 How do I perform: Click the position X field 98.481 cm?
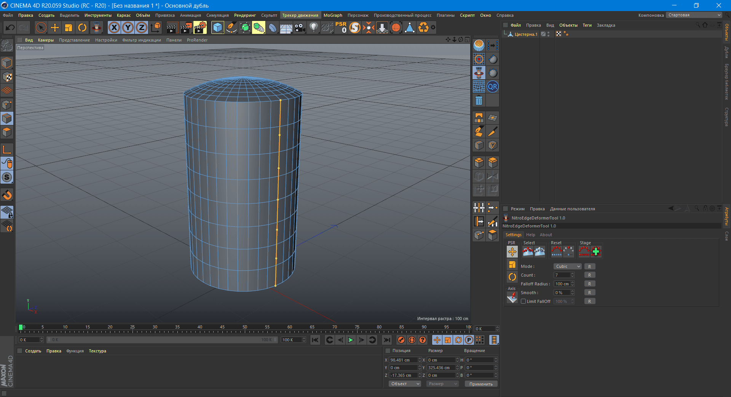[403, 360]
